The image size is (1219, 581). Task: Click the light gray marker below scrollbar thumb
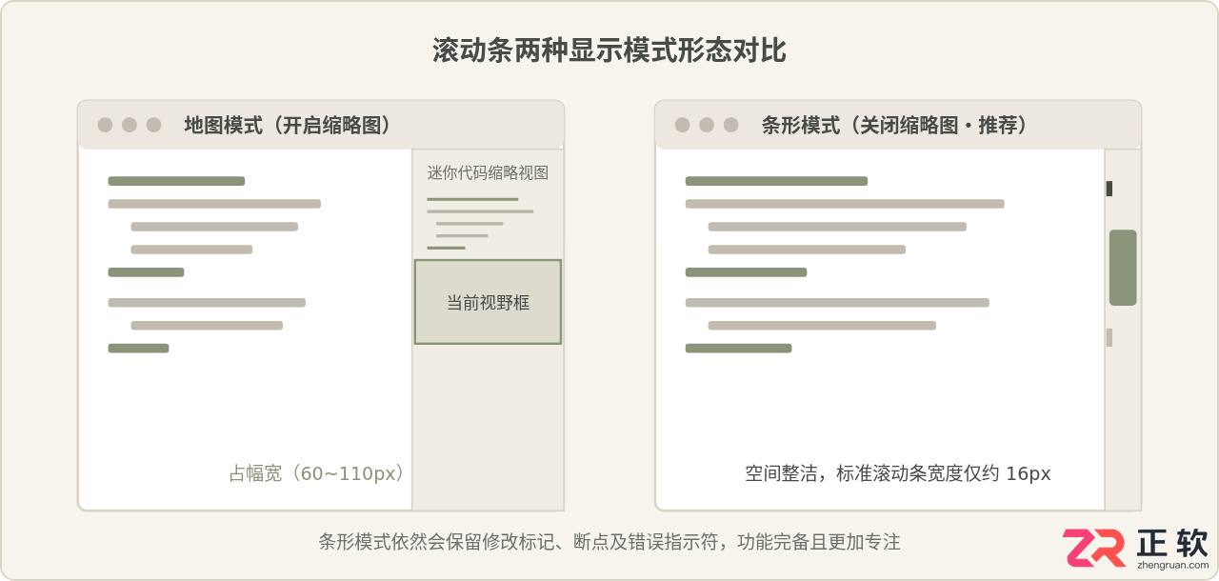[1109, 337]
